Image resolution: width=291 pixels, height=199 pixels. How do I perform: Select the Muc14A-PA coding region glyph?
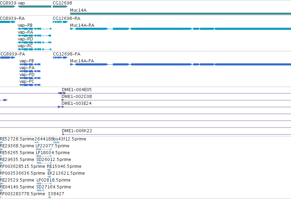click(x=181, y=64)
